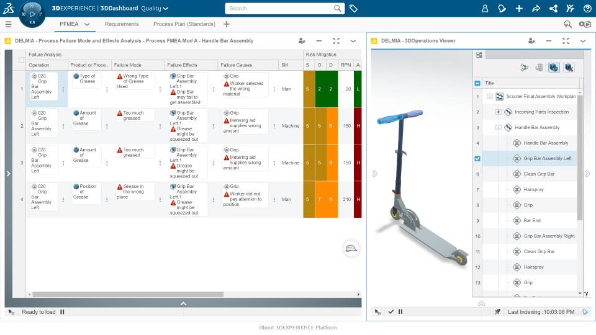Switch to the Requirements tab

click(122, 24)
